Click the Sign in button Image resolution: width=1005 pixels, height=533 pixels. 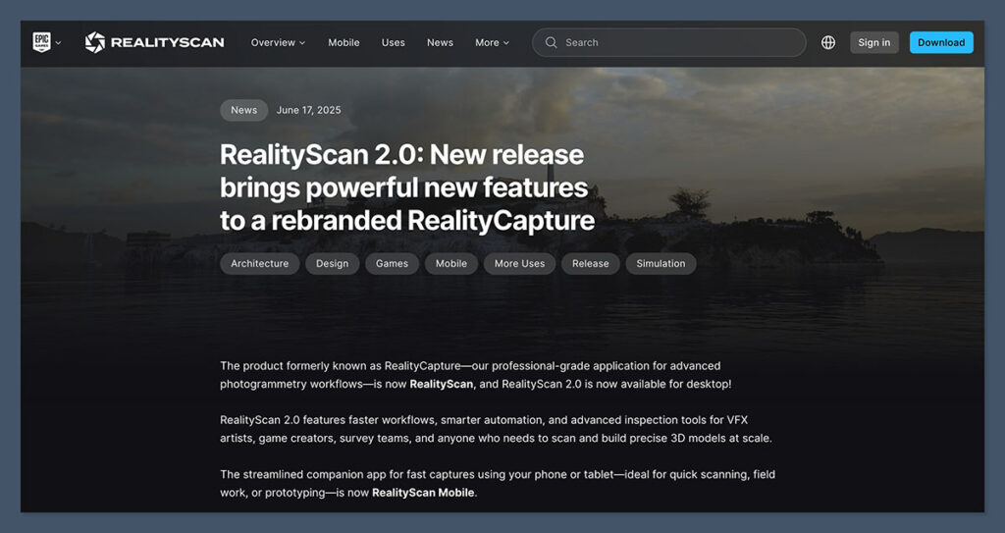[873, 42]
